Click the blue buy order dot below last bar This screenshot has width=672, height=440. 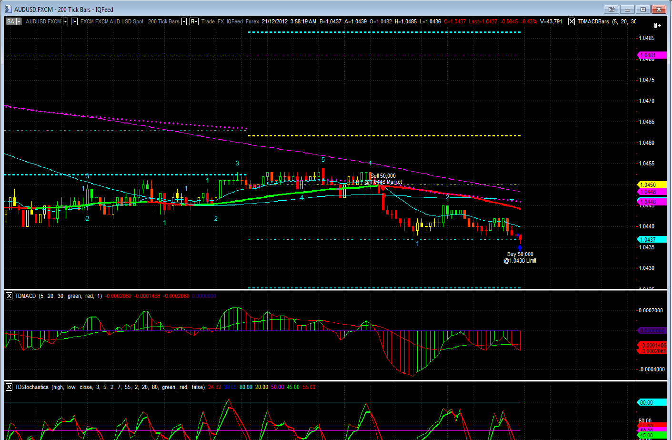tap(520, 247)
